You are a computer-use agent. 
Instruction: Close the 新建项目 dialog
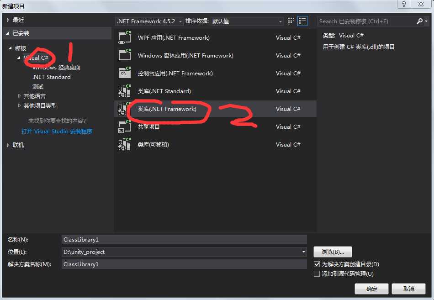point(421,4)
